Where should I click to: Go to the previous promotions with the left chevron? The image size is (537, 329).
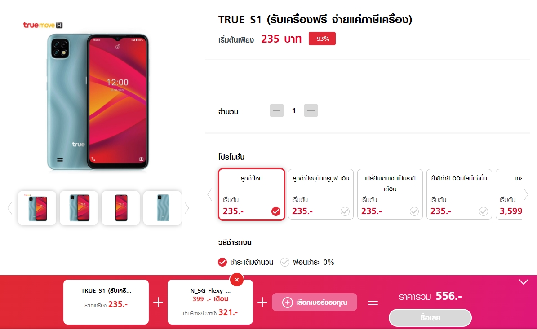pyautogui.click(x=210, y=195)
